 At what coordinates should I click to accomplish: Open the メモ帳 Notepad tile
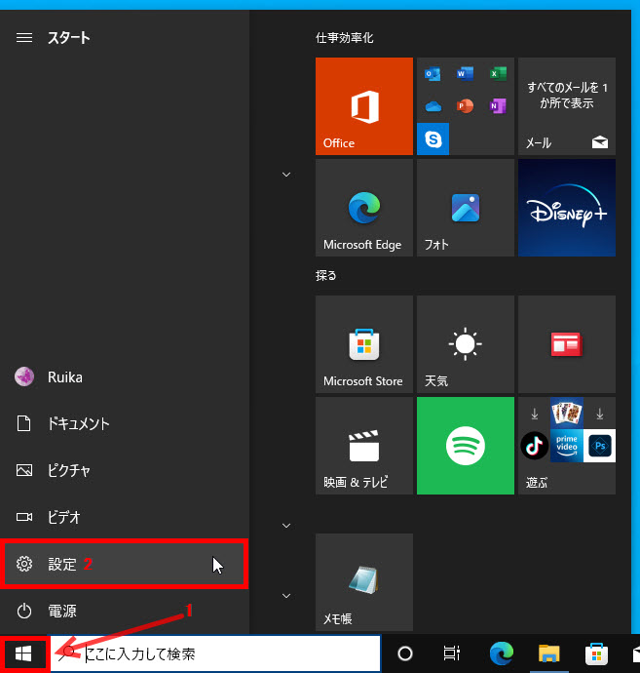(x=363, y=582)
